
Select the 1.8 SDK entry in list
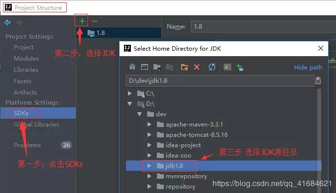(119, 33)
